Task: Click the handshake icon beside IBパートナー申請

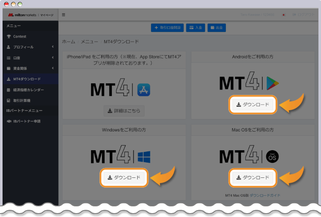Action: [x=9, y=121]
